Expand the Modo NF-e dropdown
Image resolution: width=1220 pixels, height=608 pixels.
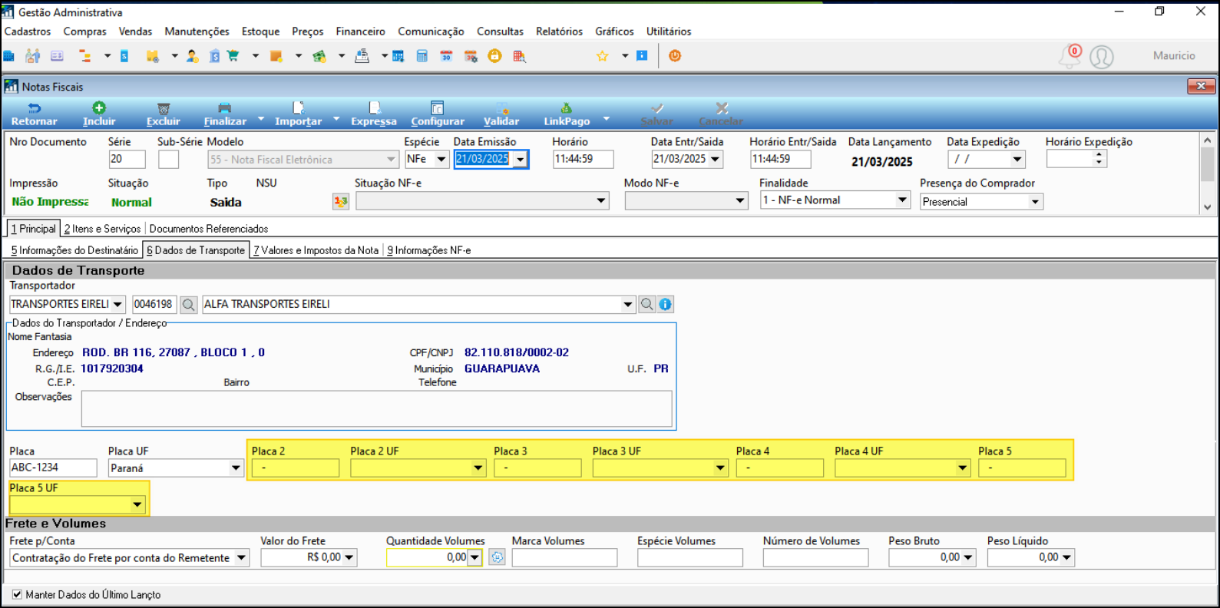click(740, 201)
